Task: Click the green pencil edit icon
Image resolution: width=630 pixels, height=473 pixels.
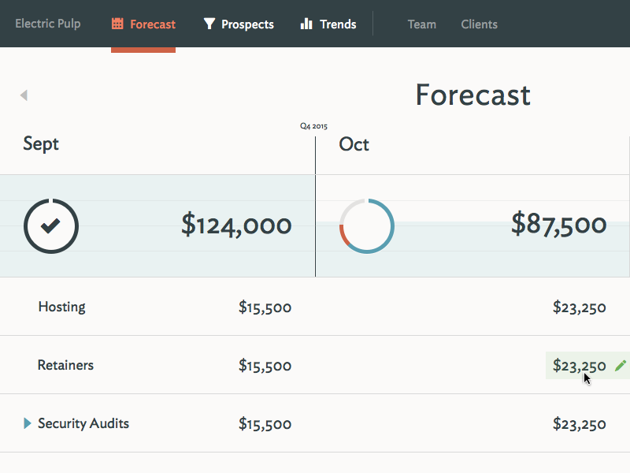Action: pyautogui.click(x=621, y=365)
